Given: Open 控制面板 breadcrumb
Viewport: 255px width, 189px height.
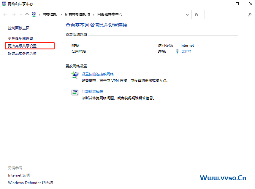Looking at the screenshot, I should tap(50, 14).
